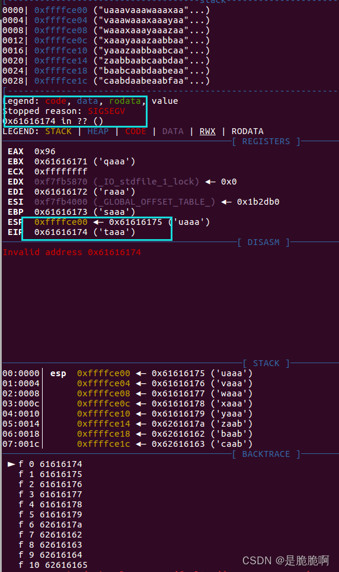Click backtrace frame f 3 61616177
Image resolution: width=339 pixels, height=572 pixels.
click(50, 495)
